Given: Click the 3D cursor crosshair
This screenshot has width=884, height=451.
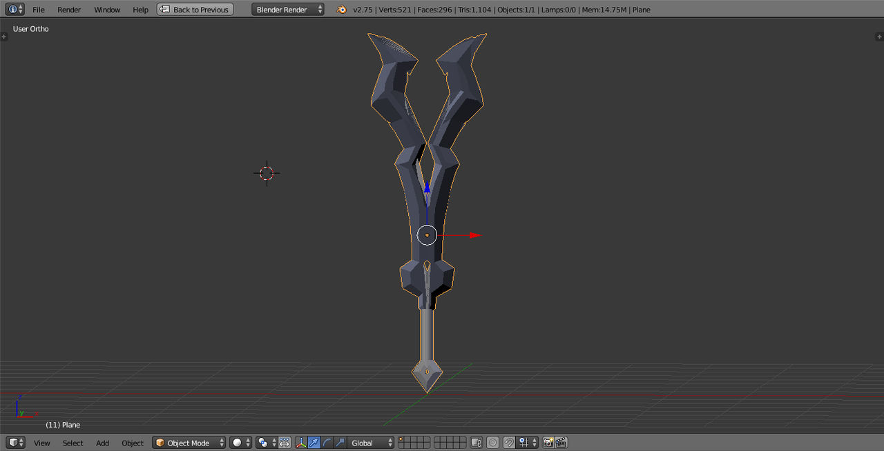Looking at the screenshot, I should point(267,173).
